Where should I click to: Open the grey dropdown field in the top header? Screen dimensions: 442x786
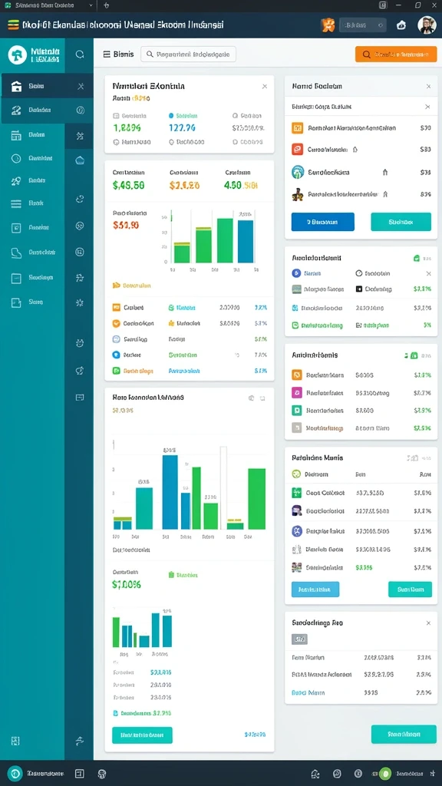tap(363, 25)
